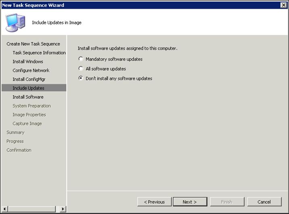This screenshot has height=214, width=289.
Task: Click Create New Task Sequence heading
Action: click(x=33, y=44)
